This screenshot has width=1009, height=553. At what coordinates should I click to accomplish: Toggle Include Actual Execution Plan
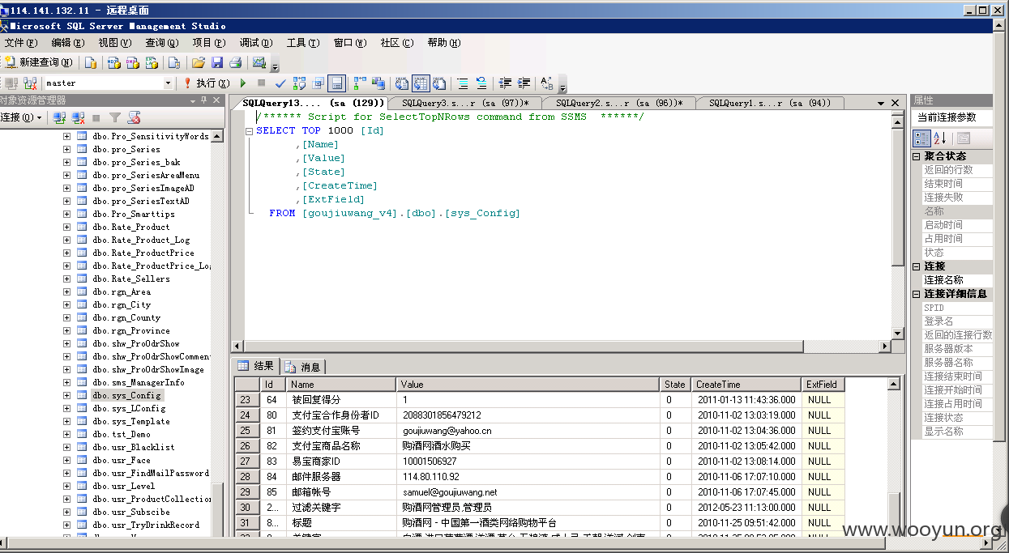pos(359,83)
